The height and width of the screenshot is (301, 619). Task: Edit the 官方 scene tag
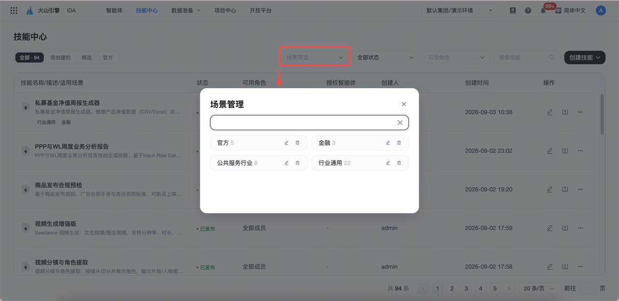pos(286,143)
